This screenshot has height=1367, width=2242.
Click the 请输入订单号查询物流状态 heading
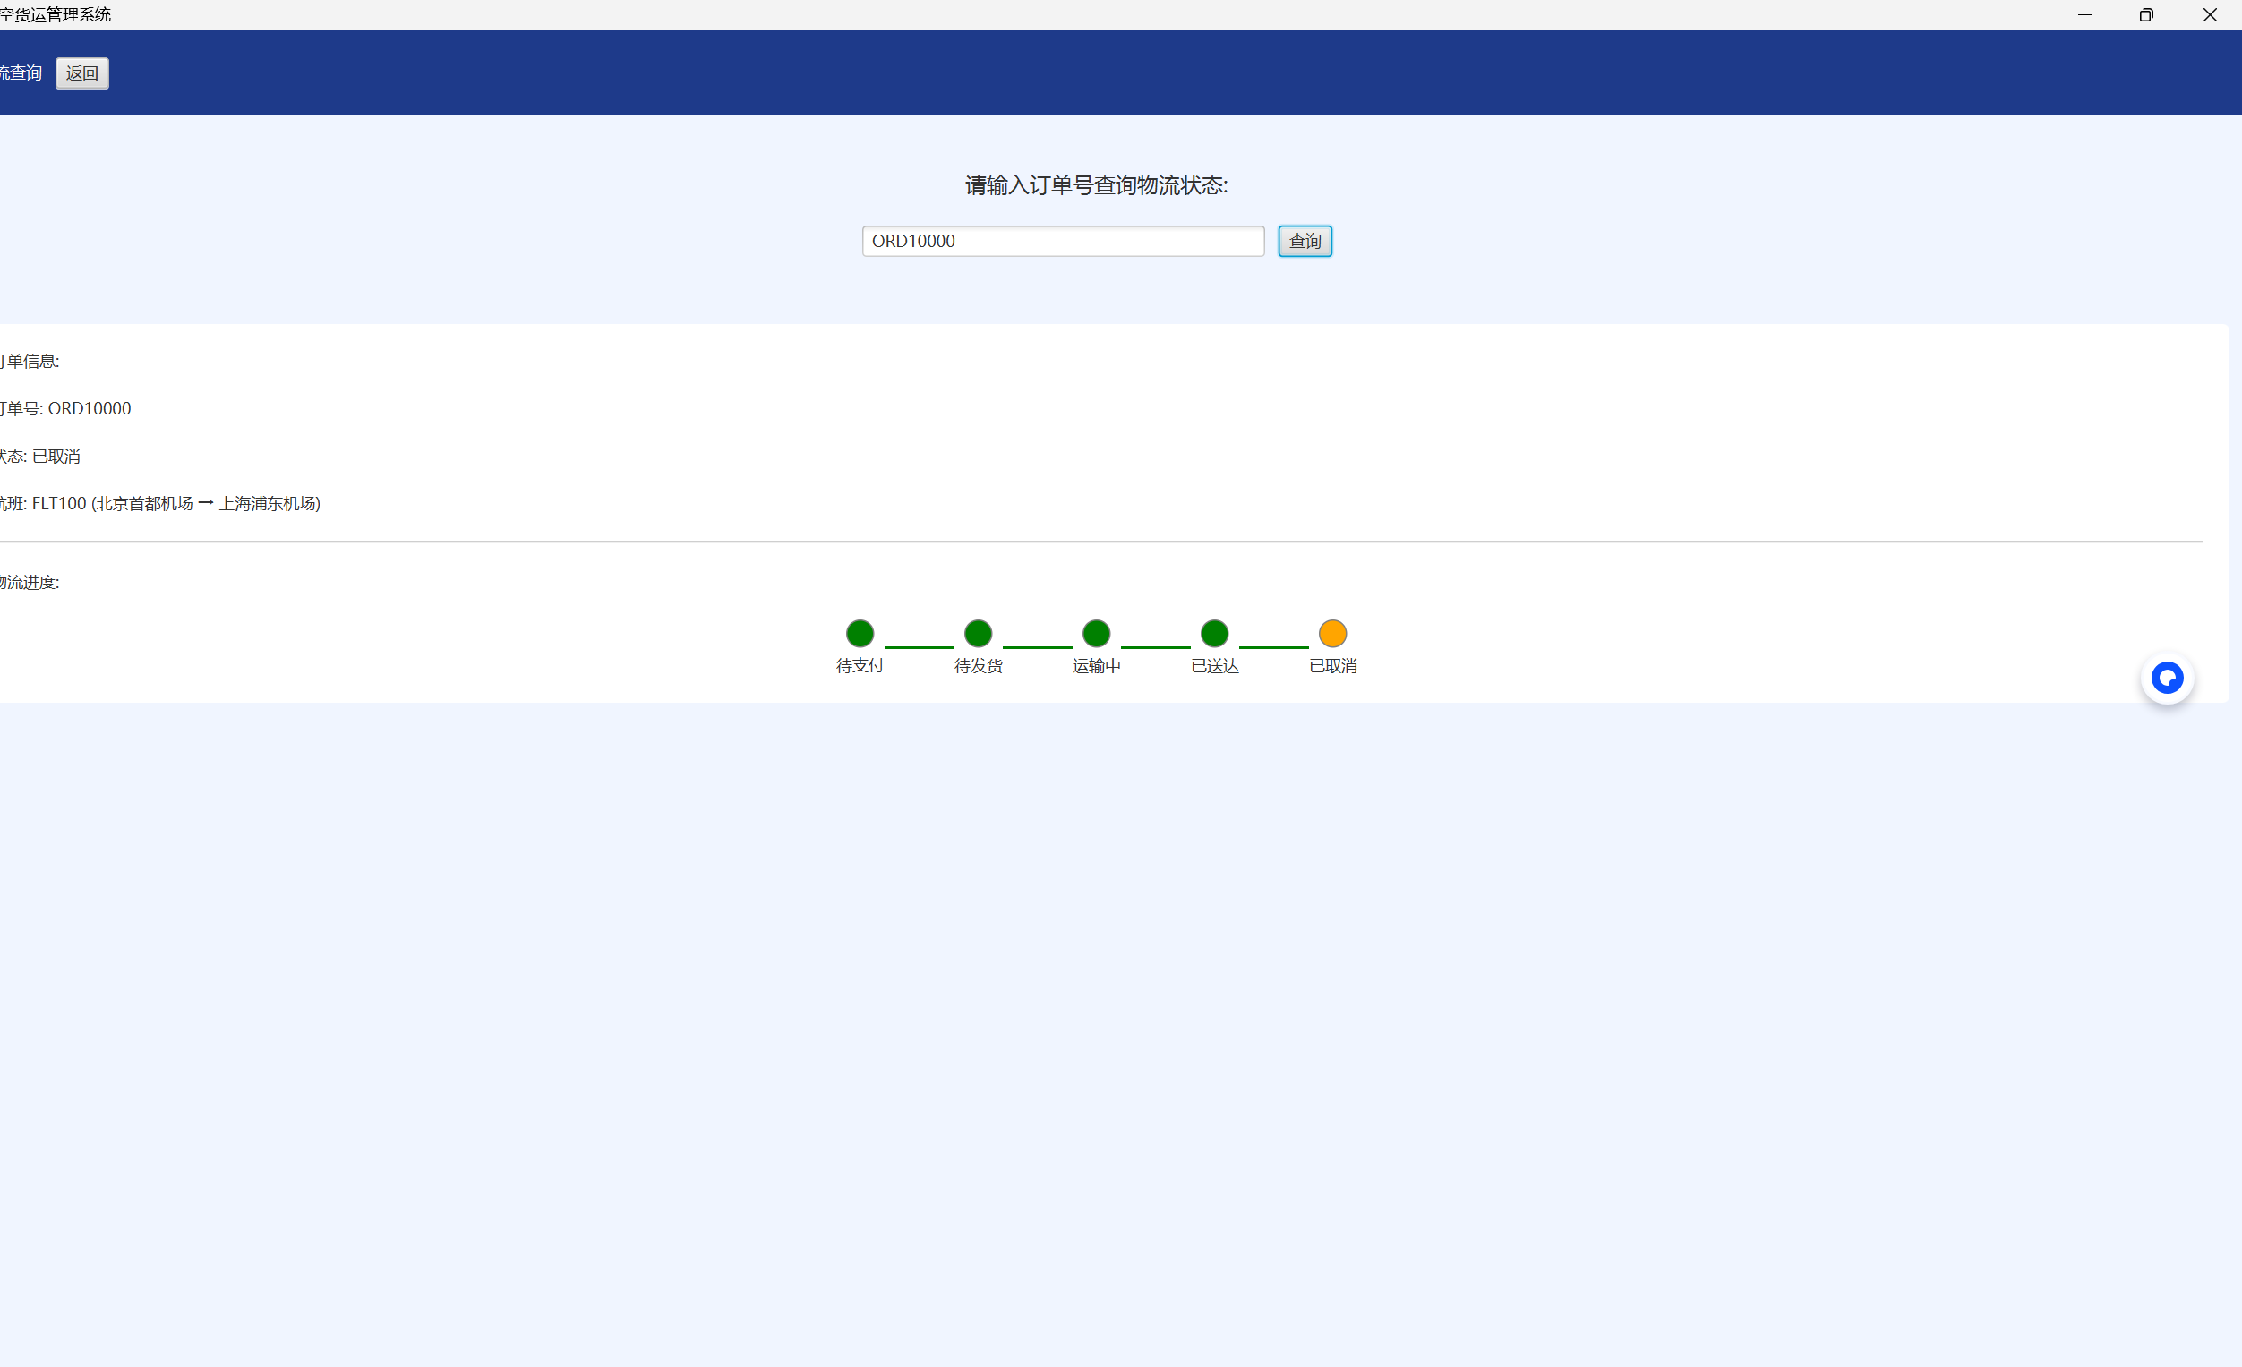(1097, 185)
